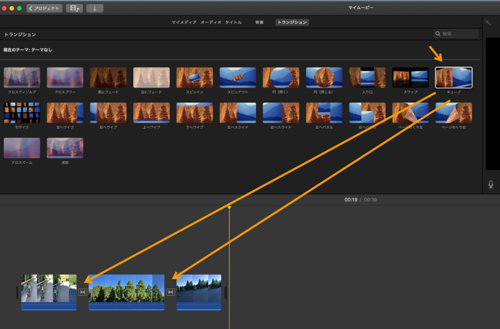Switch to the タイトル tab
The image size is (500, 329).
(x=233, y=23)
